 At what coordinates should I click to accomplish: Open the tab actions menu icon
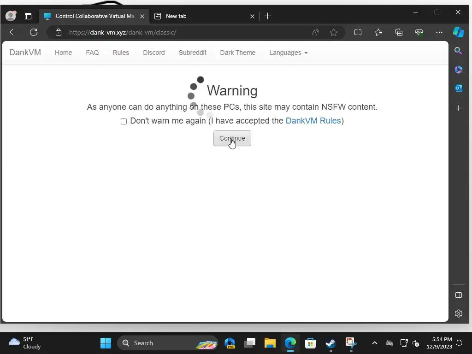[28, 16]
